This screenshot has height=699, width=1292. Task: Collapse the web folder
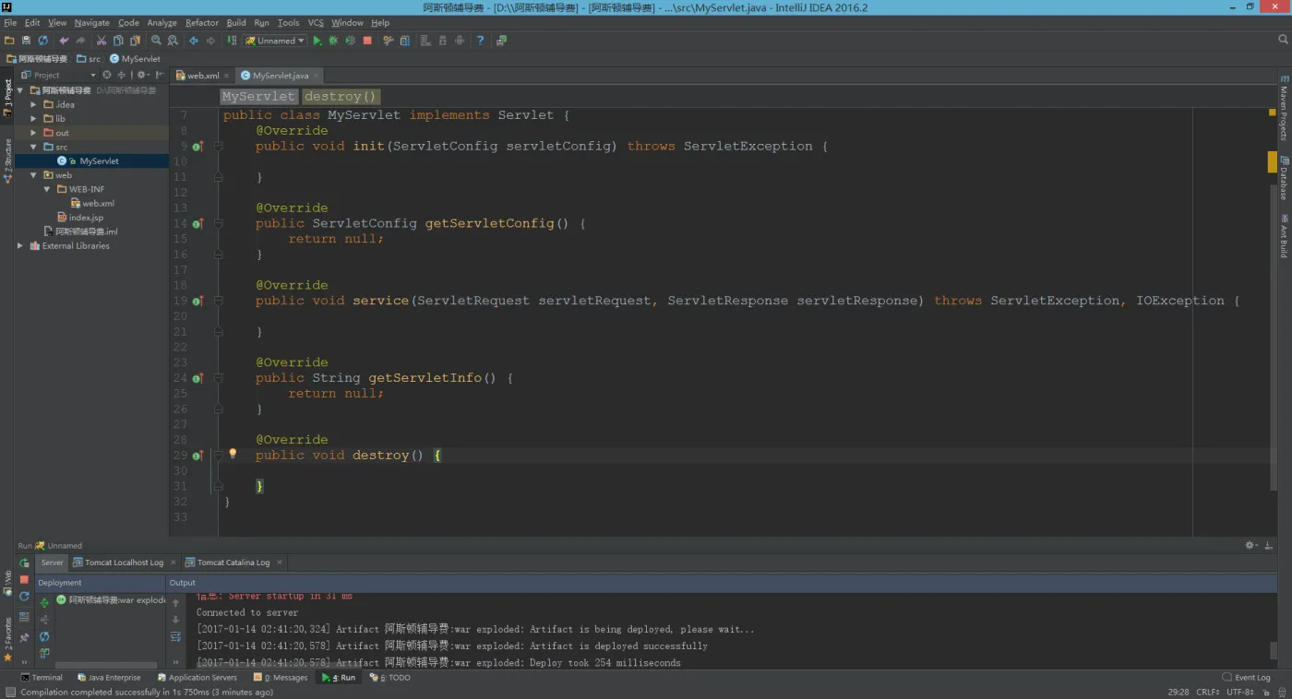click(x=34, y=175)
